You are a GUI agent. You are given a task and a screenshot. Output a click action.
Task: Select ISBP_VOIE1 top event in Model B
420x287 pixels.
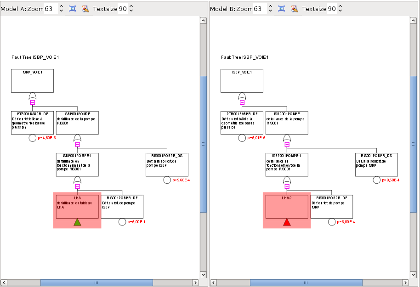[242, 81]
